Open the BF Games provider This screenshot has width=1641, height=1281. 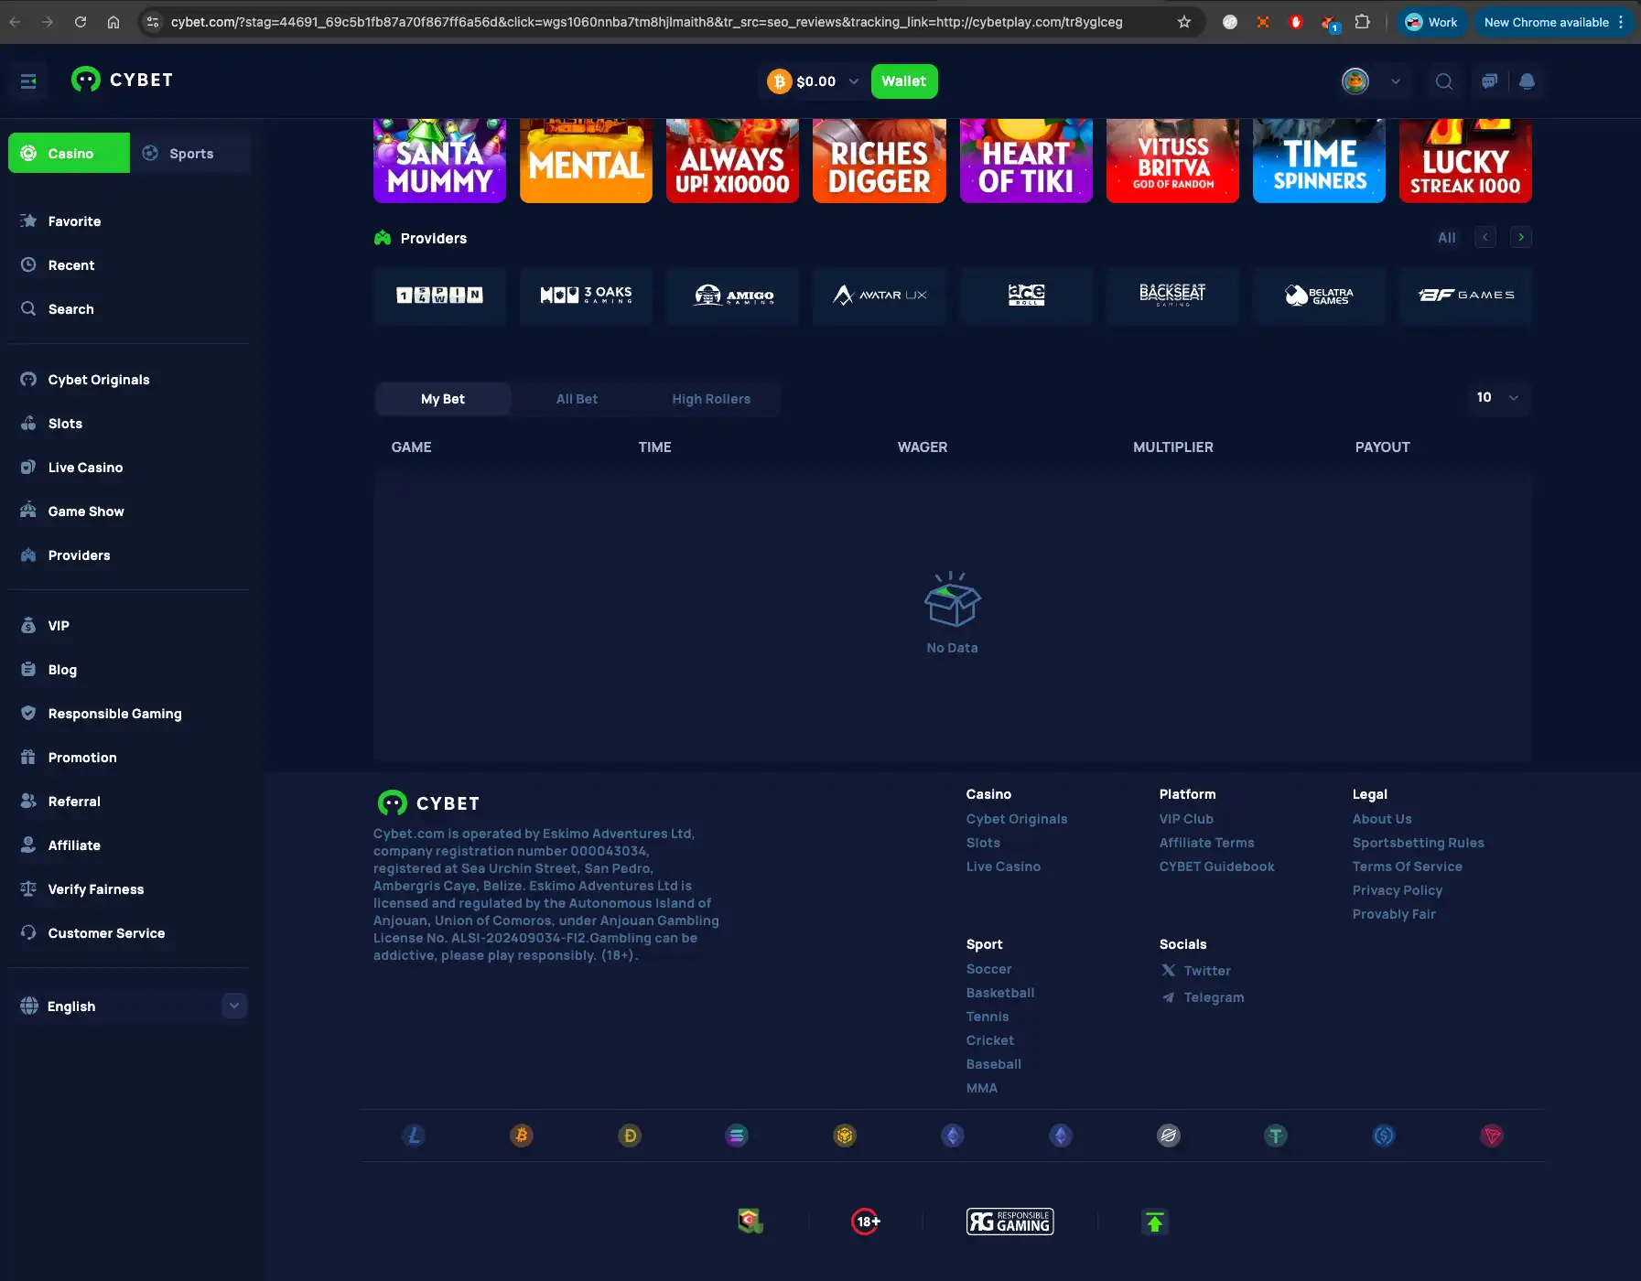tap(1465, 296)
